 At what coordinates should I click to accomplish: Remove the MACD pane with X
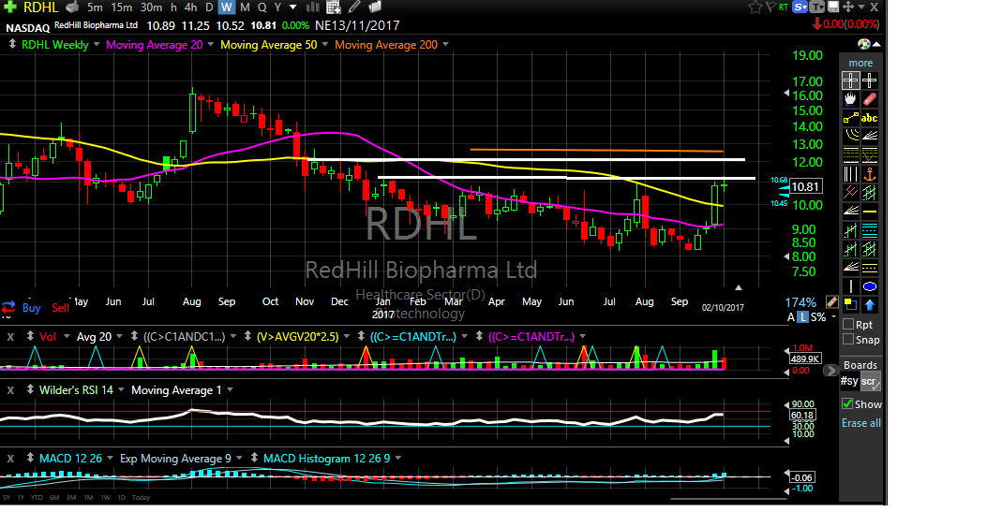click(x=10, y=459)
